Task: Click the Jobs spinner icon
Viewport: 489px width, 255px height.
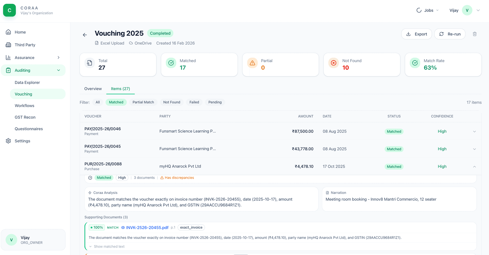Action: coord(419,10)
